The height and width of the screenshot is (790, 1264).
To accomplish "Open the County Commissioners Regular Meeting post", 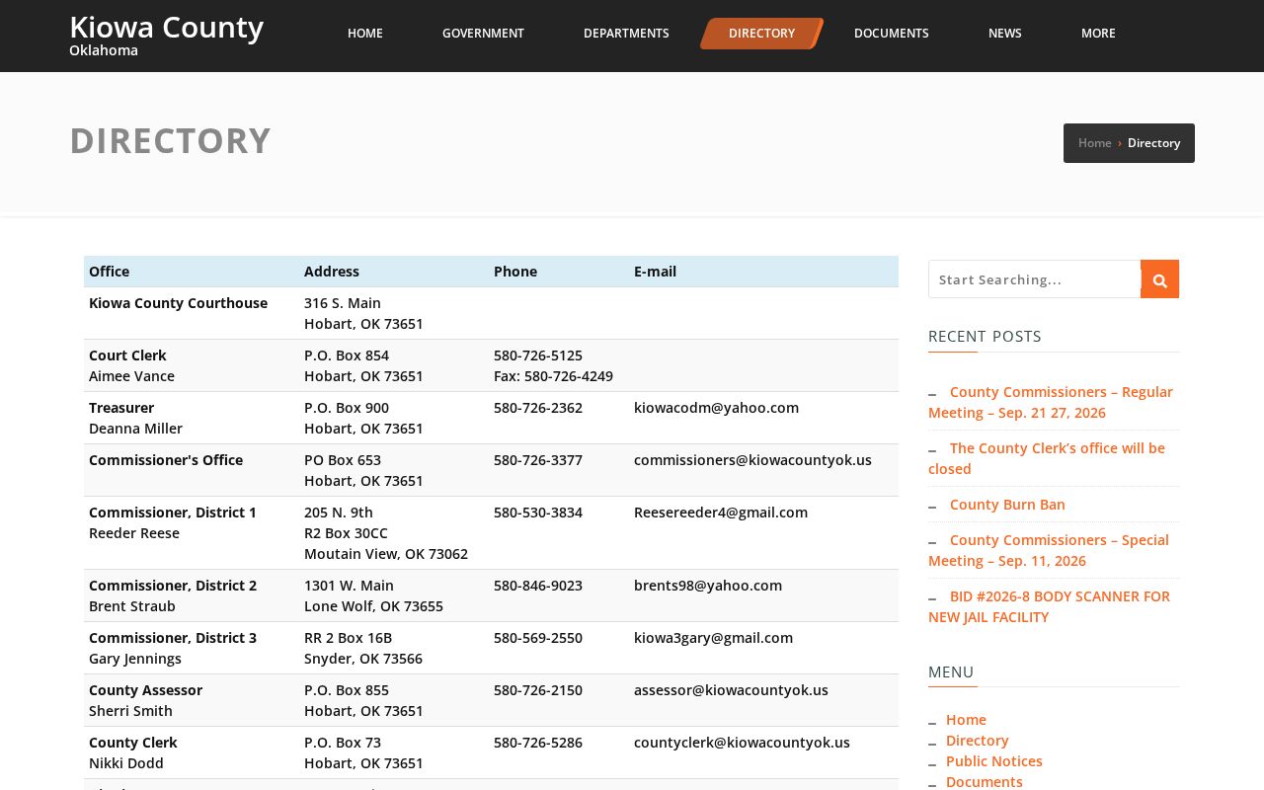I will point(1051,402).
